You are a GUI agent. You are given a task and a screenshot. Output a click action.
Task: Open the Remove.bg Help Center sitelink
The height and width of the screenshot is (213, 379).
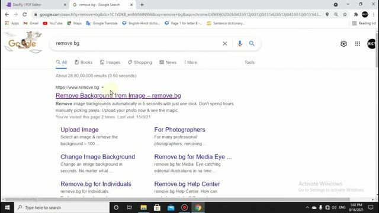point(187,184)
